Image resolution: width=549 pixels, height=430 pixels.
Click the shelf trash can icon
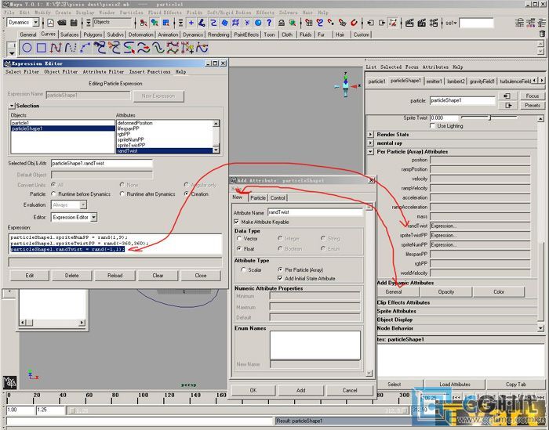coord(542,34)
